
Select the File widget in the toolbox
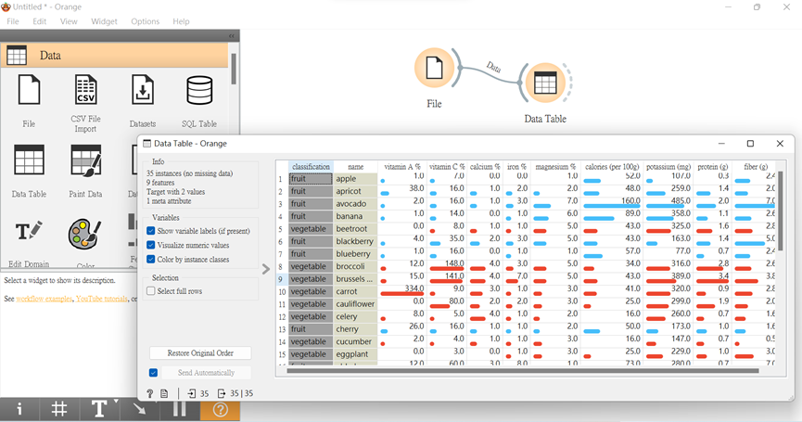(x=29, y=100)
